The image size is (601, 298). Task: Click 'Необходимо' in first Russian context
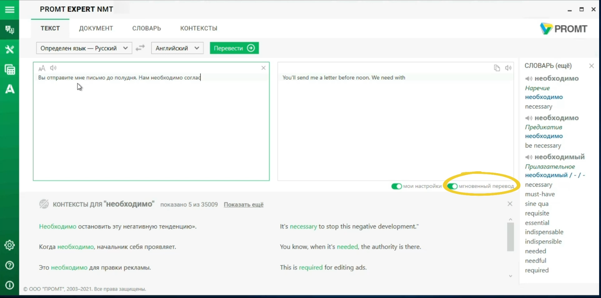tap(58, 226)
